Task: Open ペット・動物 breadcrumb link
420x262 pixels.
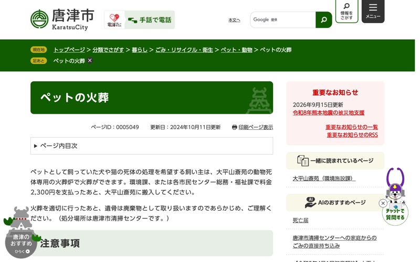Action: [x=237, y=50]
